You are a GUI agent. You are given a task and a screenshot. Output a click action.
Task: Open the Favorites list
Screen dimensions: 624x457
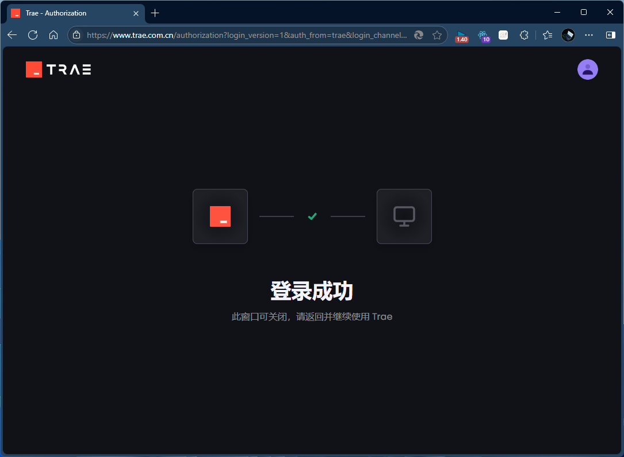coord(548,35)
